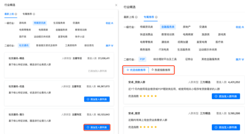This screenshot has width=245, height=134.
Task: Expand second-level industries via 展开 in left panel
Action: (109, 45)
